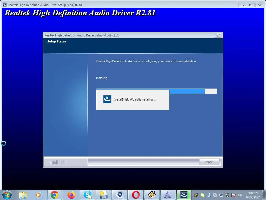Open Action Center flag tray icon

click(x=234, y=195)
